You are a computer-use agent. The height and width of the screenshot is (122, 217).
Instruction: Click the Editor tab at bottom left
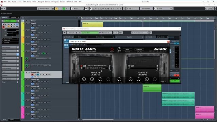(12, 120)
